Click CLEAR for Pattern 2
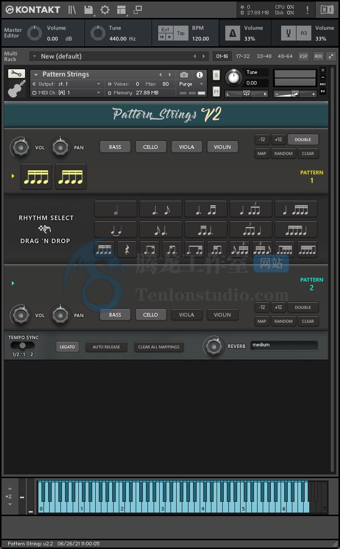Screen dimensions: 340x549 coord(308,321)
